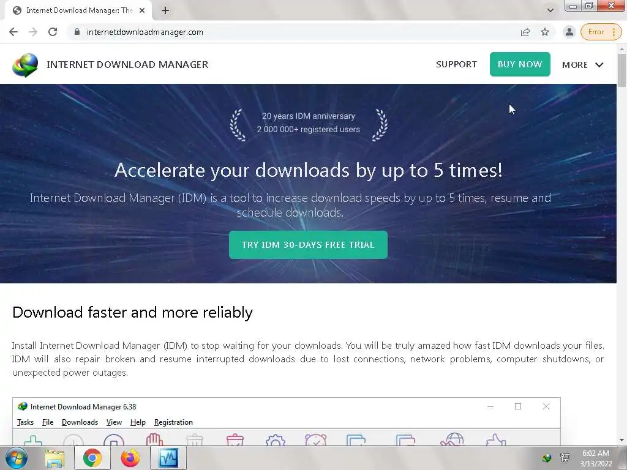Open Chrome profile avatar
Screen dimensions: 627x470
point(569,32)
